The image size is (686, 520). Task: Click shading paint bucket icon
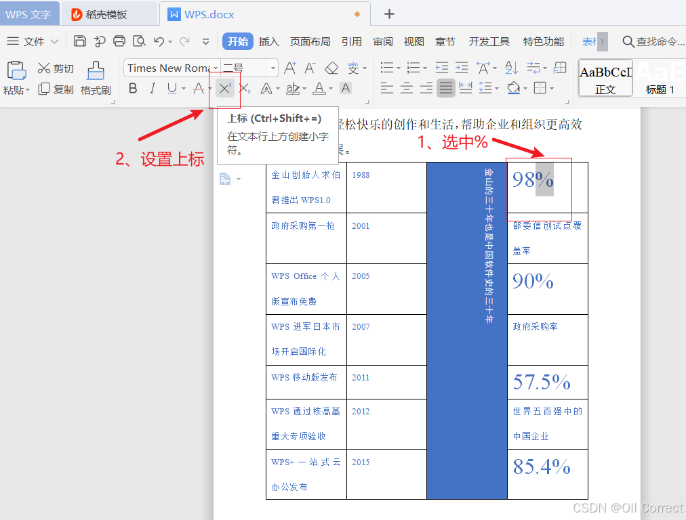(513, 88)
